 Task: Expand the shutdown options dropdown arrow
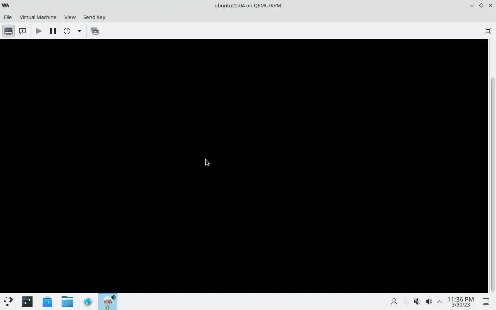click(79, 31)
